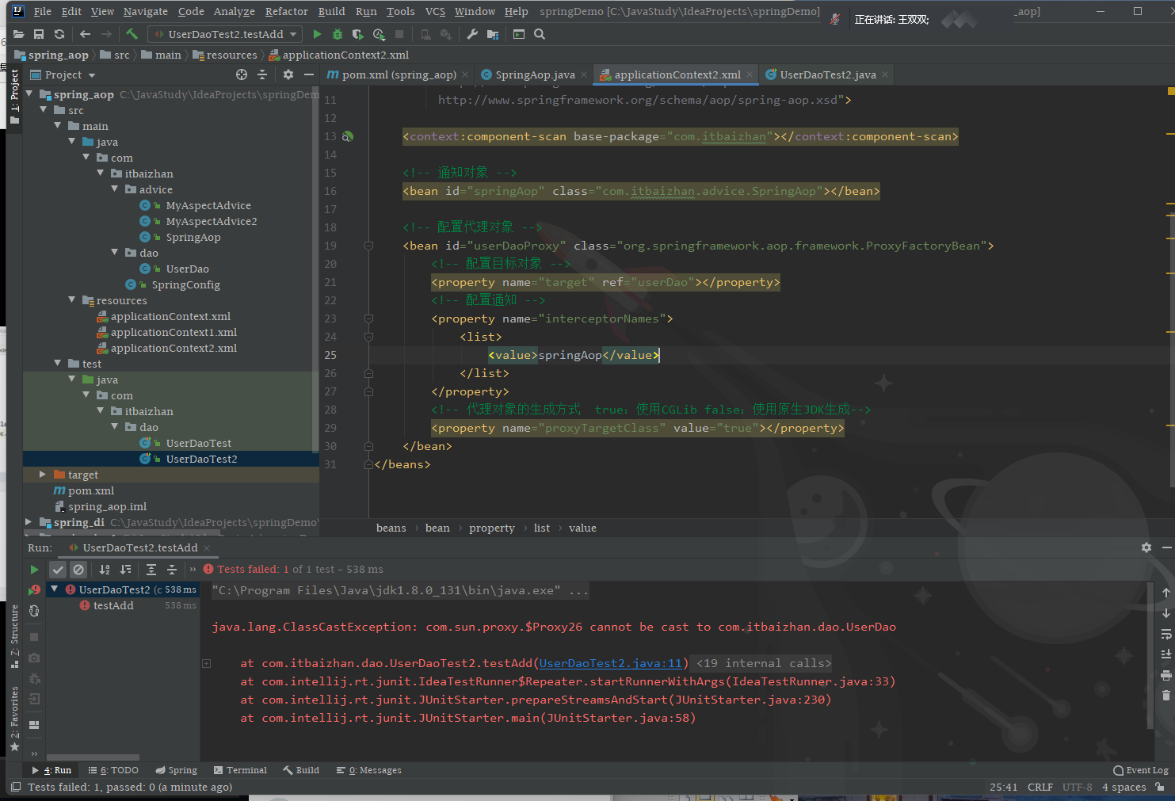Open Settings with the wrench icon

pyautogui.click(x=472, y=34)
